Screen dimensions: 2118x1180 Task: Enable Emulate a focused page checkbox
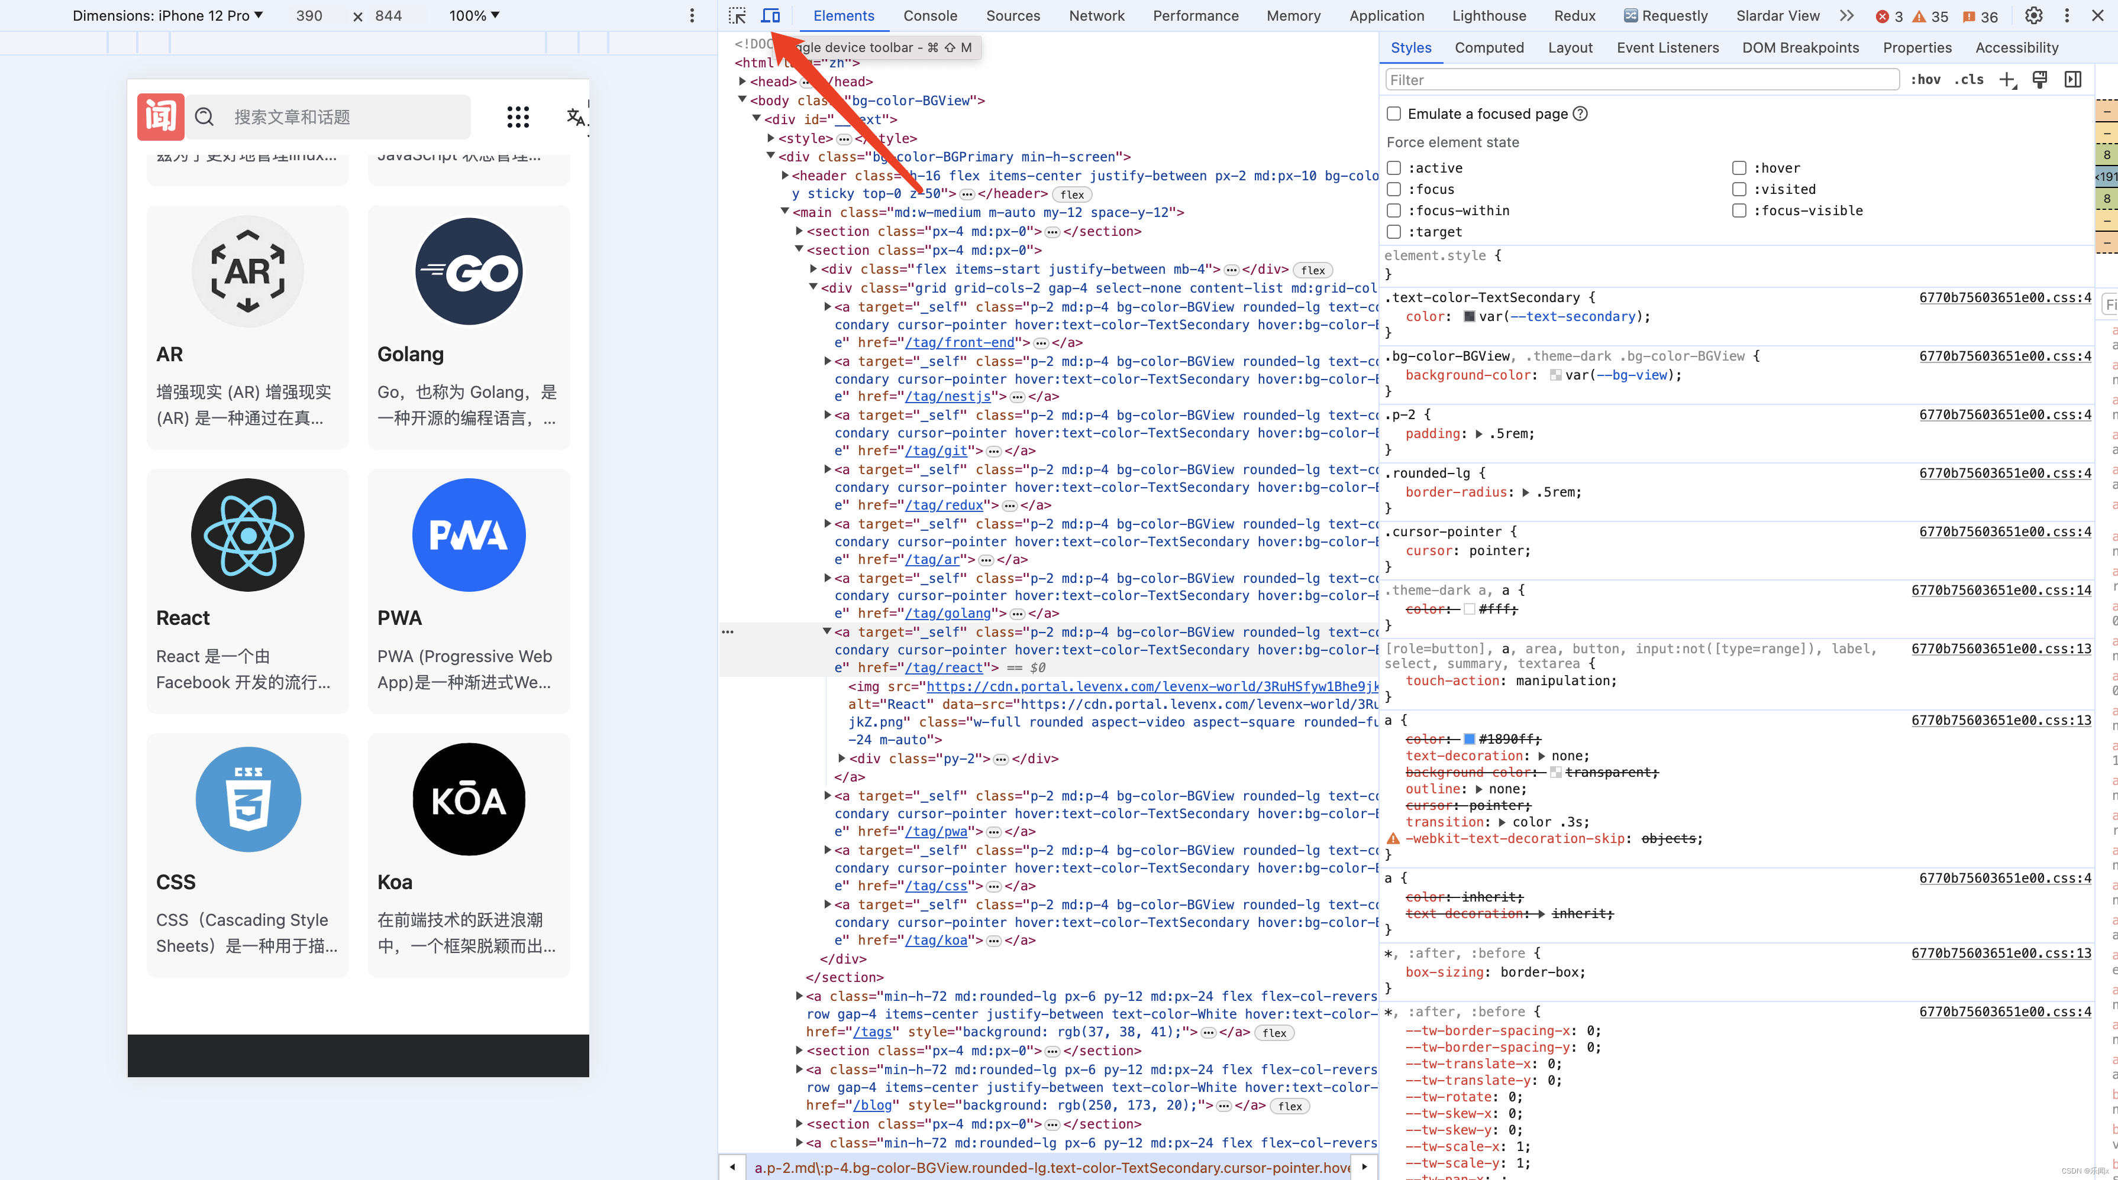pyautogui.click(x=1394, y=114)
